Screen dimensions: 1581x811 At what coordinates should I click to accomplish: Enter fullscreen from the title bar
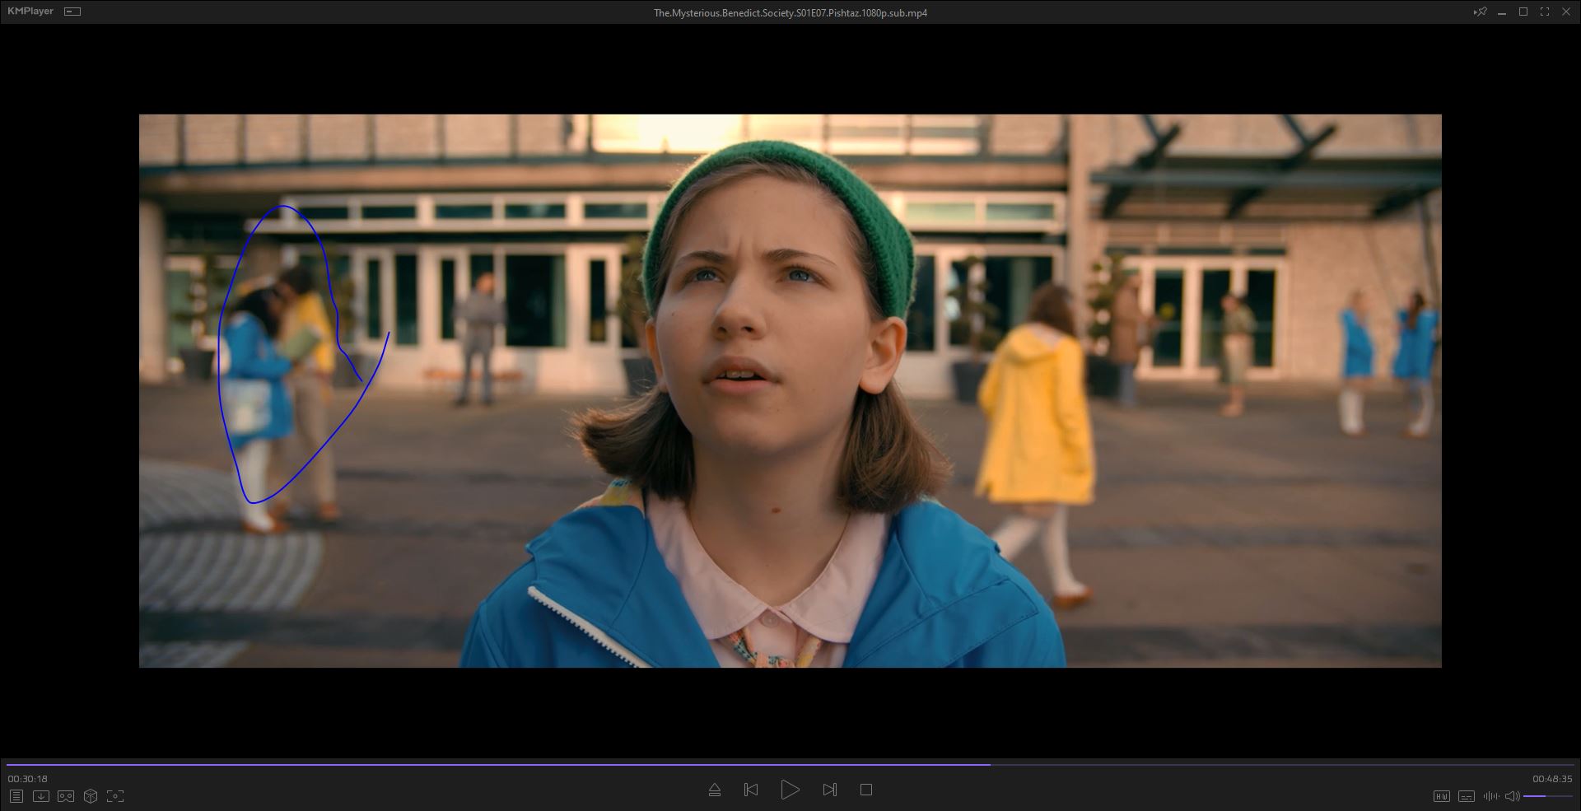tap(1545, 12)
